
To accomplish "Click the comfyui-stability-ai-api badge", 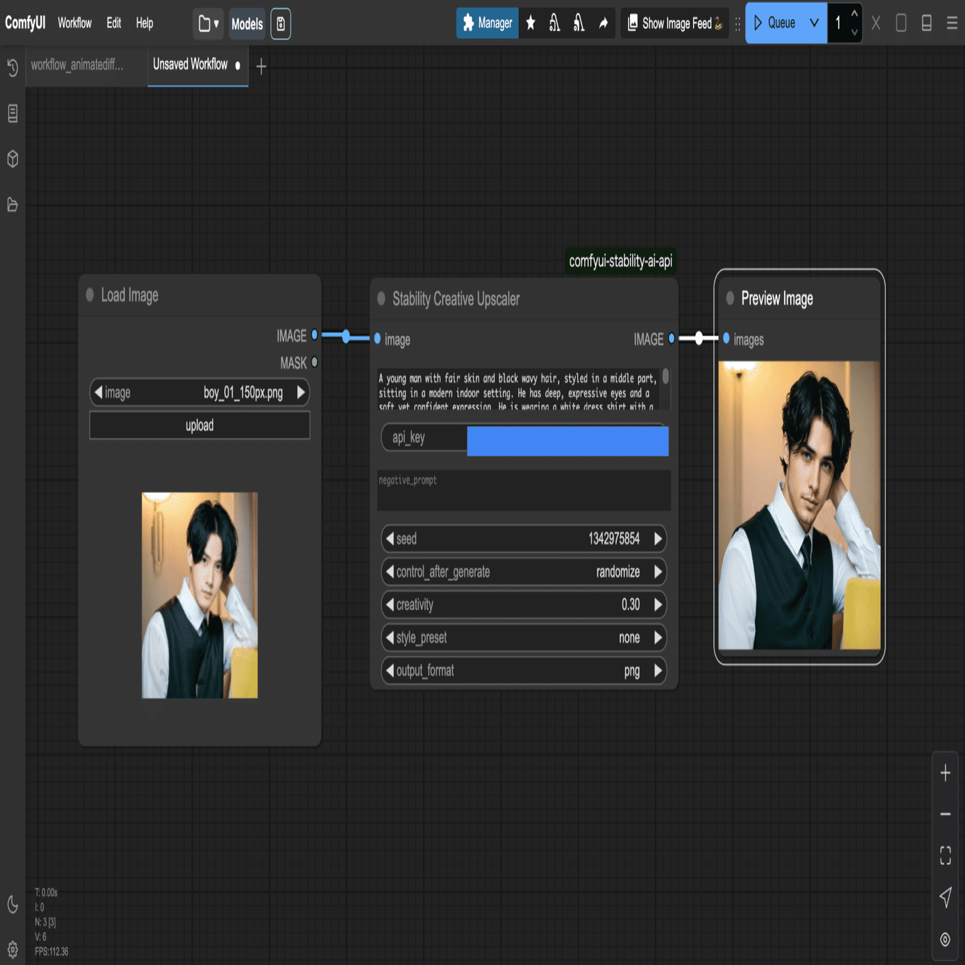I will click(620, 261).
